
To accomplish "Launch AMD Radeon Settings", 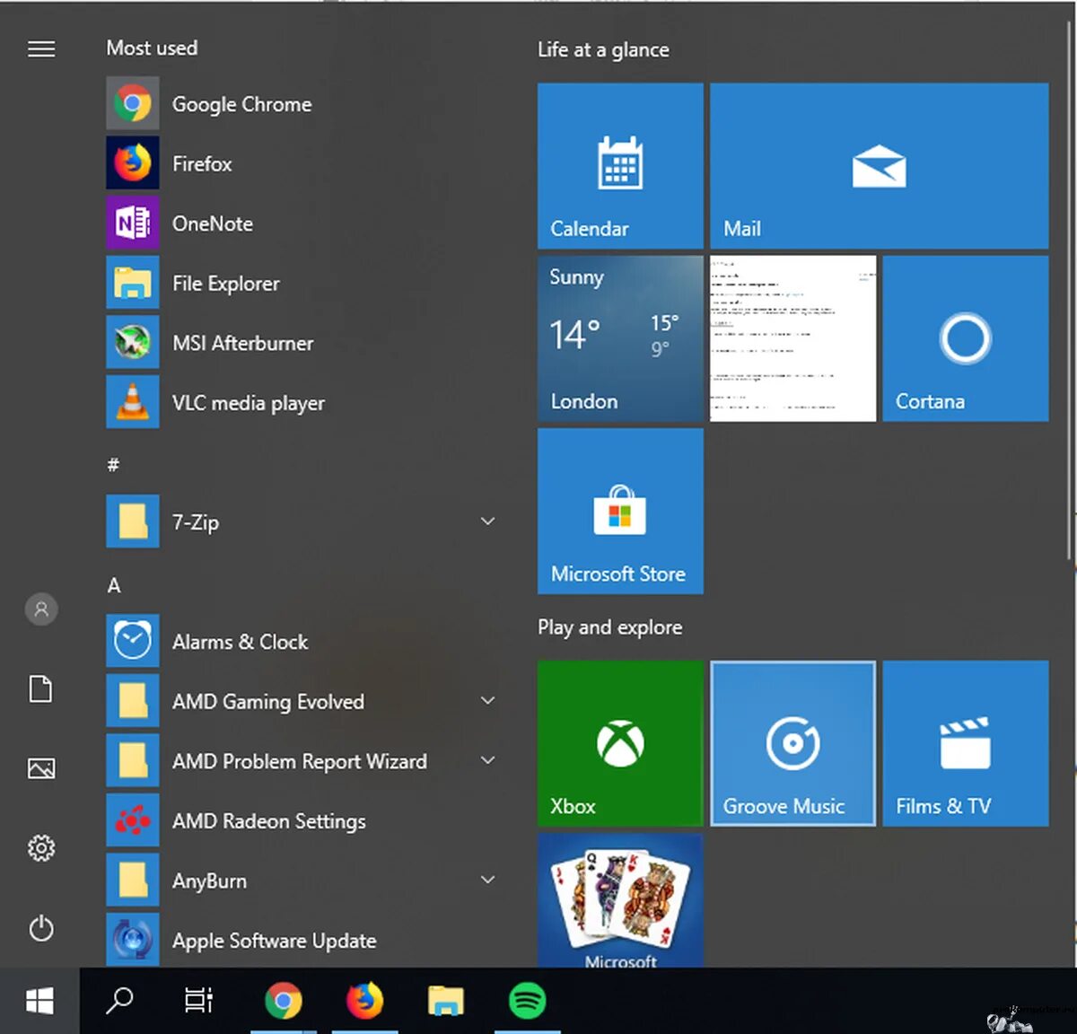I will [x=301, y=821].
